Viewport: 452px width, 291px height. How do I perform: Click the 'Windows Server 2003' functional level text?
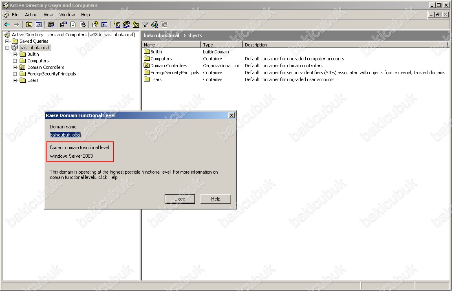71,156
